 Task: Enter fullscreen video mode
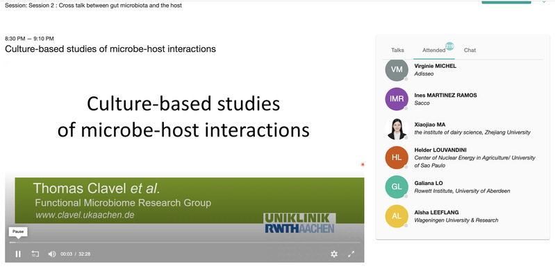point(351,254)
